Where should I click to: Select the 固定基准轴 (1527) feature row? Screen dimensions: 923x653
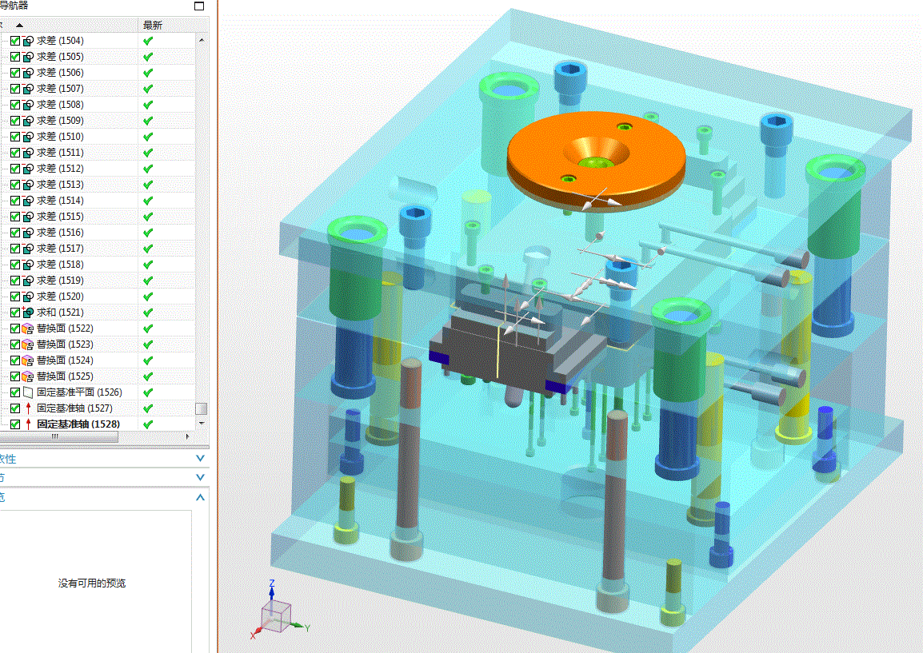tap(98, 408)
